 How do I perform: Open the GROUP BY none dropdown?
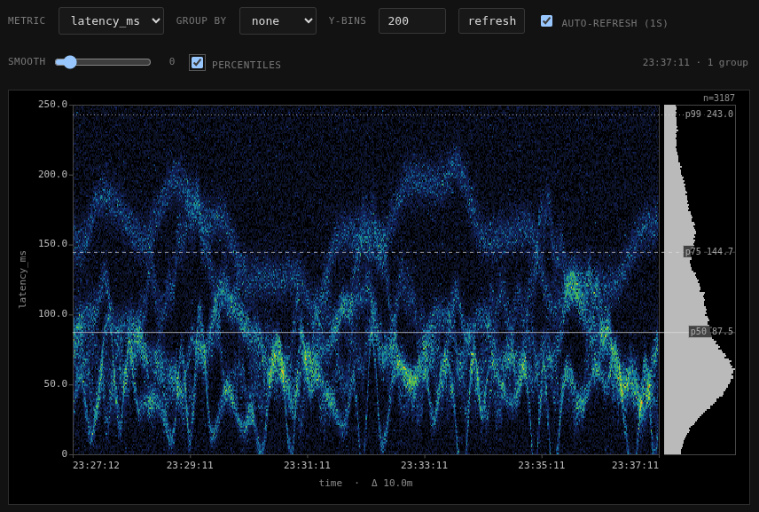coord(278,20)
